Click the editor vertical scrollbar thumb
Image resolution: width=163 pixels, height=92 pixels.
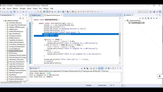pyautogui.click(x=120, y=45)
